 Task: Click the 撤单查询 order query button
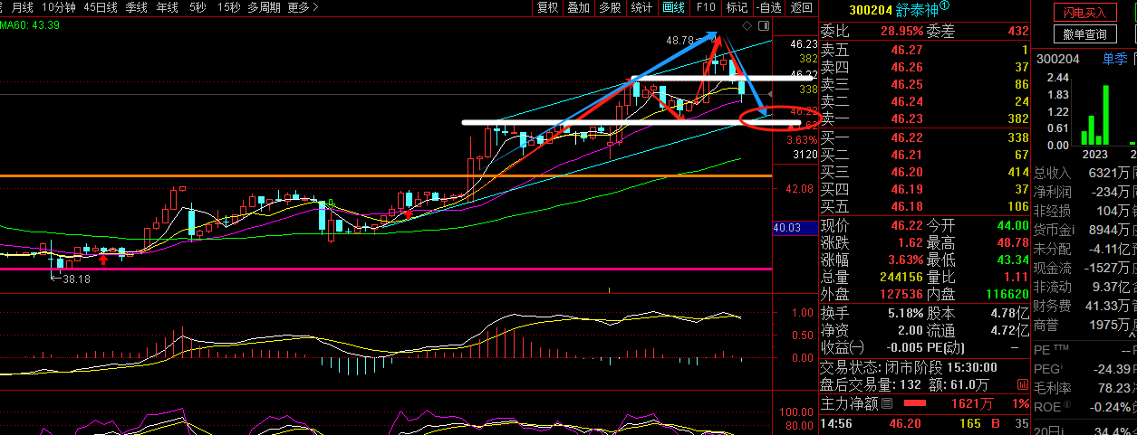(x=1084, y=34)
